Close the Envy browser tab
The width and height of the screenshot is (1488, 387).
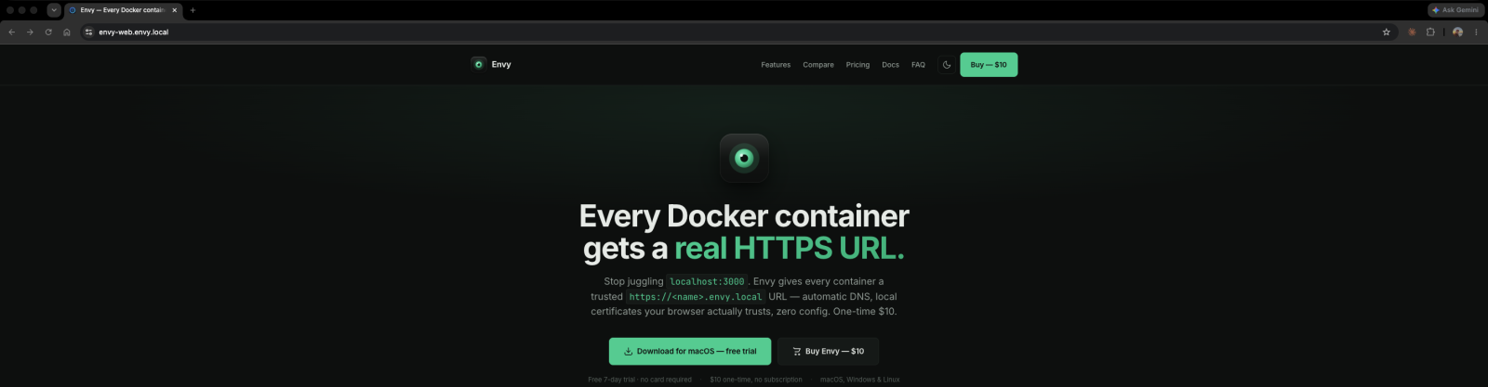click(174, 10)
